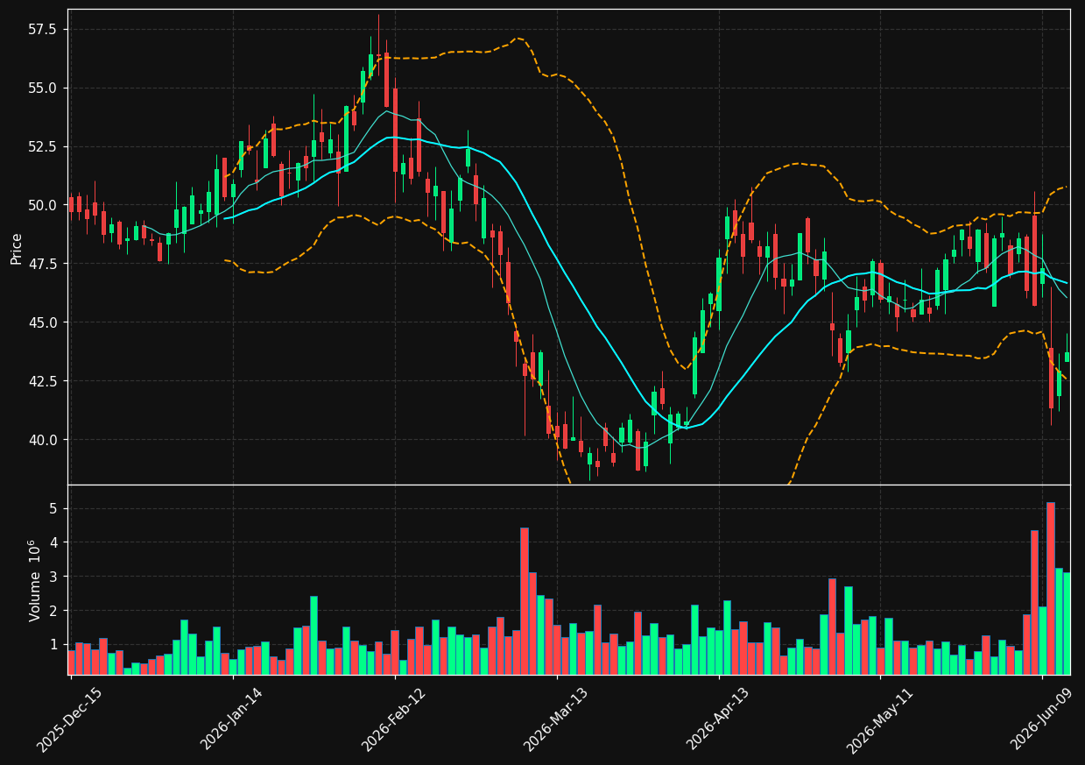Click the 2026-Jan-14 date label
This screenshot has height=765, width=1085.
click(x=231, y=719)
